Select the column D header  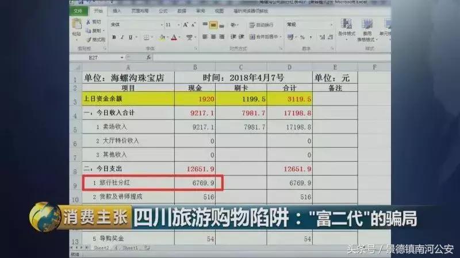pos(289,67)
